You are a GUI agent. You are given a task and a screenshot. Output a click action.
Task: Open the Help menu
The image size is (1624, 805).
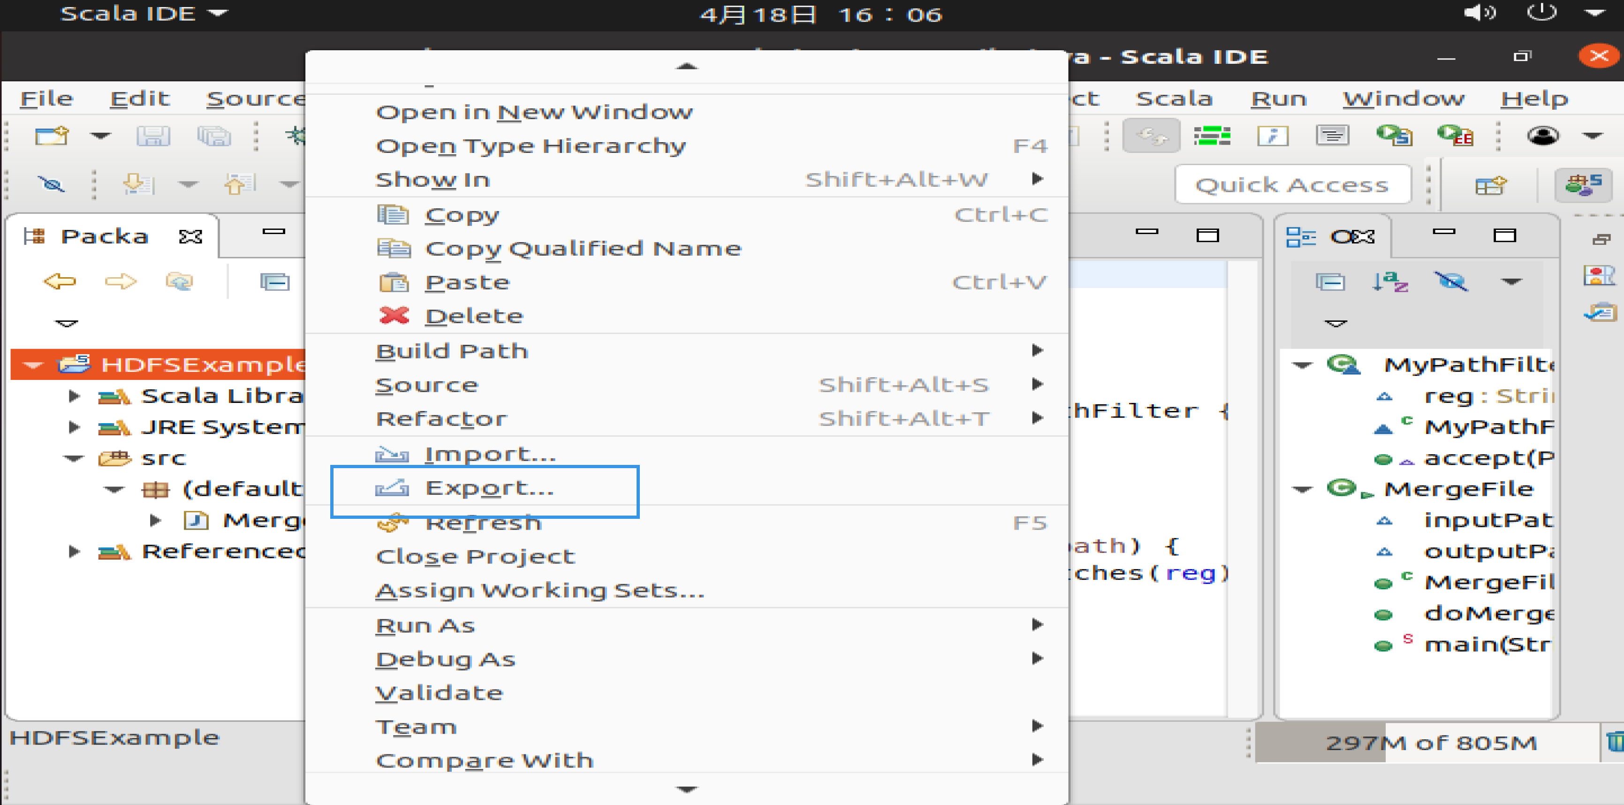click(x=1534, y=99)
